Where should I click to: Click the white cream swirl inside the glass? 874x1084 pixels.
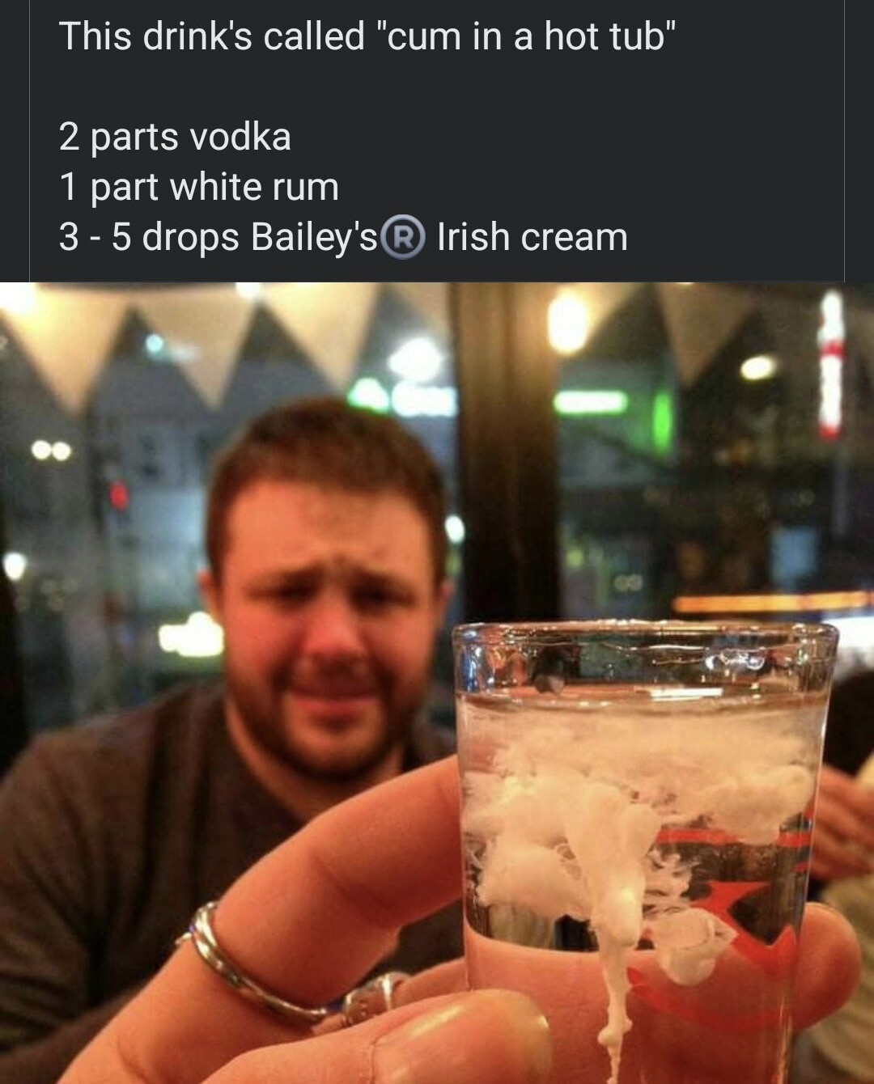[x=623, y=833]
